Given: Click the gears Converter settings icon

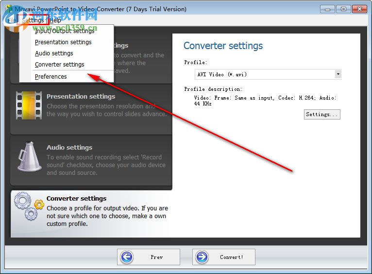Looking at the screenshot, I should [x=29, y=206].
